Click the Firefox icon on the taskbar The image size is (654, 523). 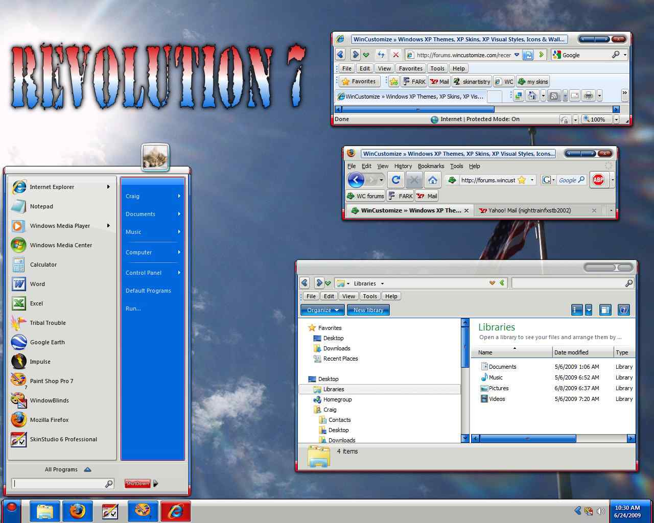tap(78, 511)
